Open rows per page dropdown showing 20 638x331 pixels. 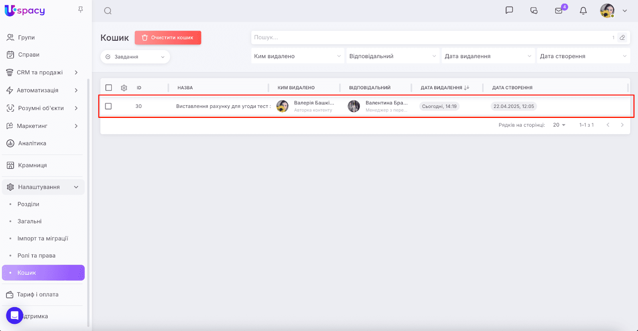[559, 125]
